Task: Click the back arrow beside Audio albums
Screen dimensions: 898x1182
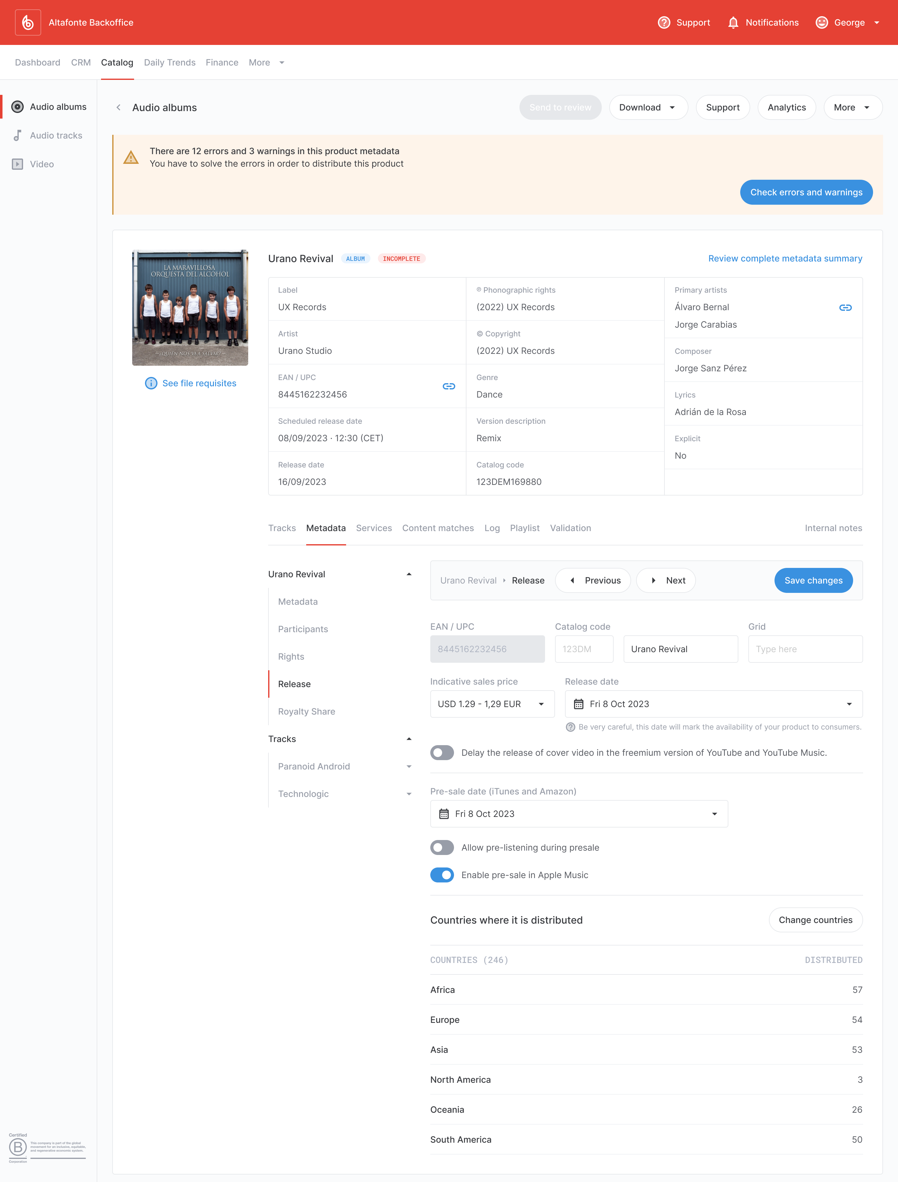Action: pyautogui.click(x=119, y=108)
